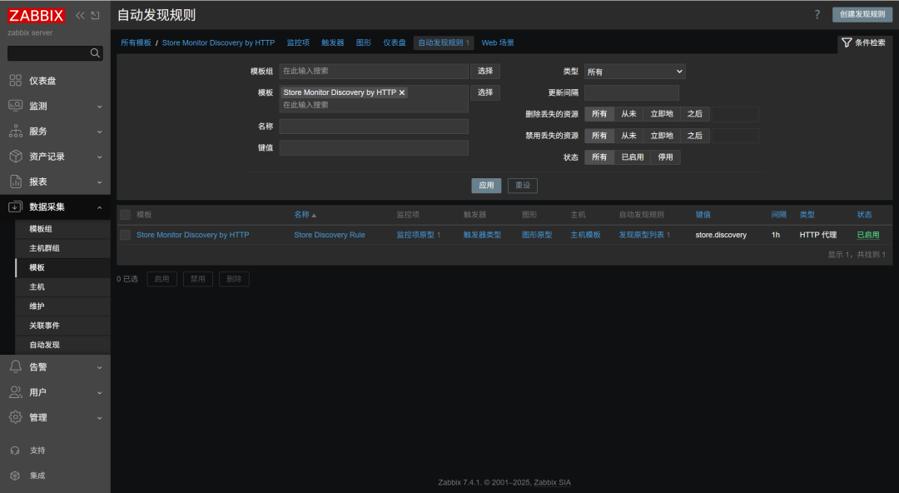Remove Store Monitor Discovery by HTTP tag
The image size is (899, 493).
pos(402,92)
